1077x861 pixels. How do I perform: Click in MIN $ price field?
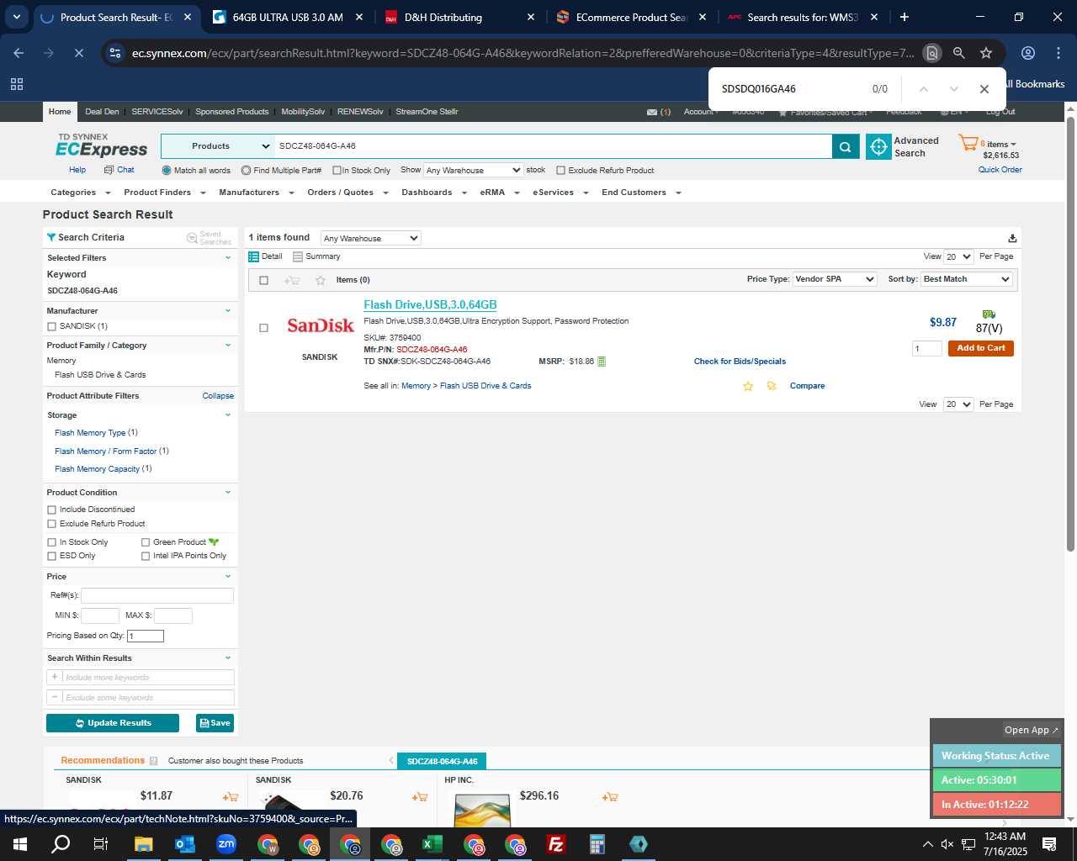[100, 615]
